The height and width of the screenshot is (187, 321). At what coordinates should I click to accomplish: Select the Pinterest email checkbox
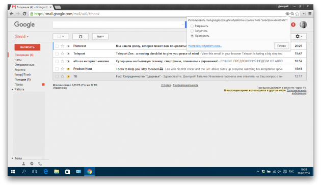tap(57, 46)
